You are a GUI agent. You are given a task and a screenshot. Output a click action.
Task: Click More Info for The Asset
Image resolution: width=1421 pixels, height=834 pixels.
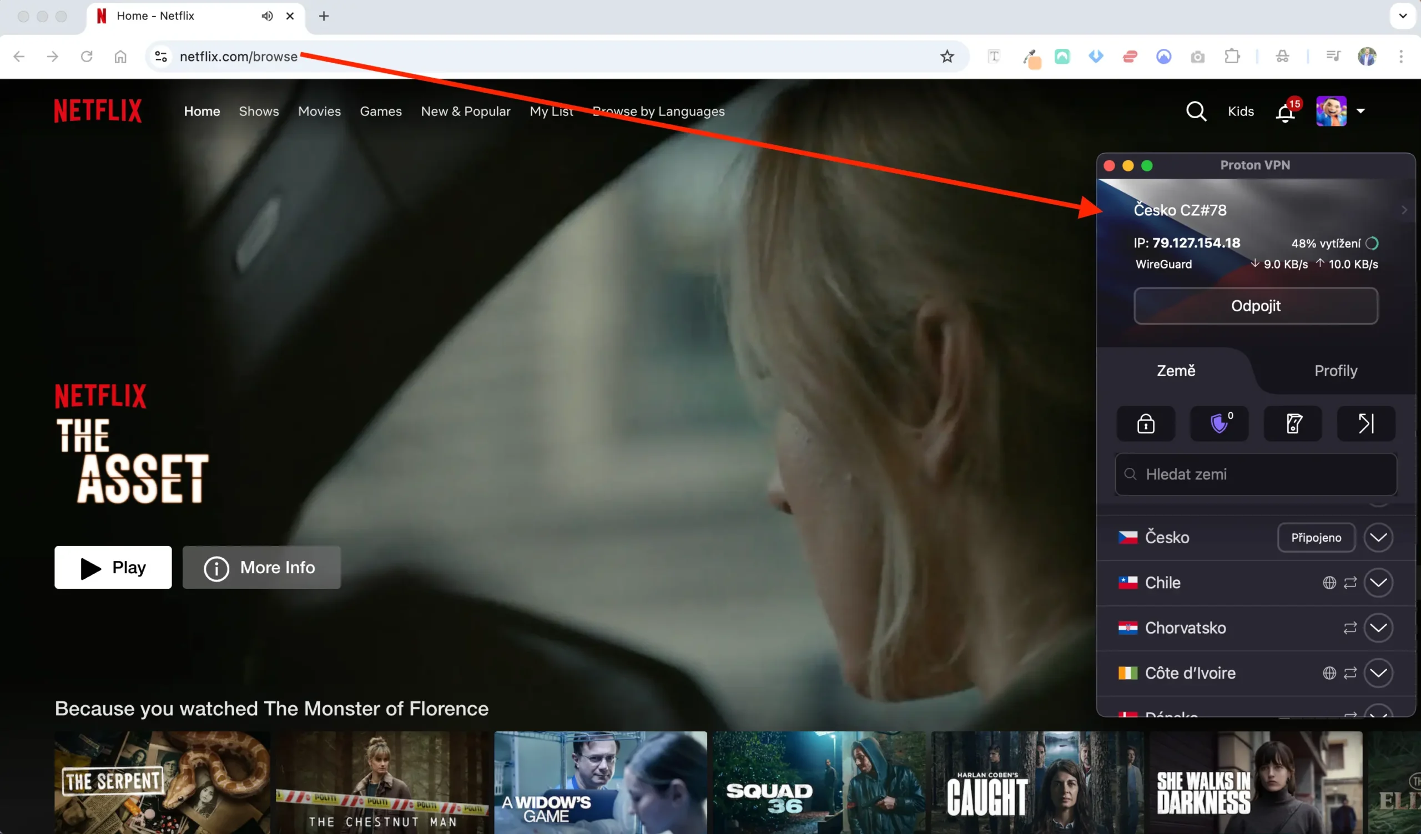pos(261,568)
